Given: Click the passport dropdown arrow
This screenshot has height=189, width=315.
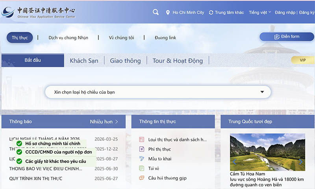Looking at the screenshot, I should pyautogui.click(x=262, y=92).
